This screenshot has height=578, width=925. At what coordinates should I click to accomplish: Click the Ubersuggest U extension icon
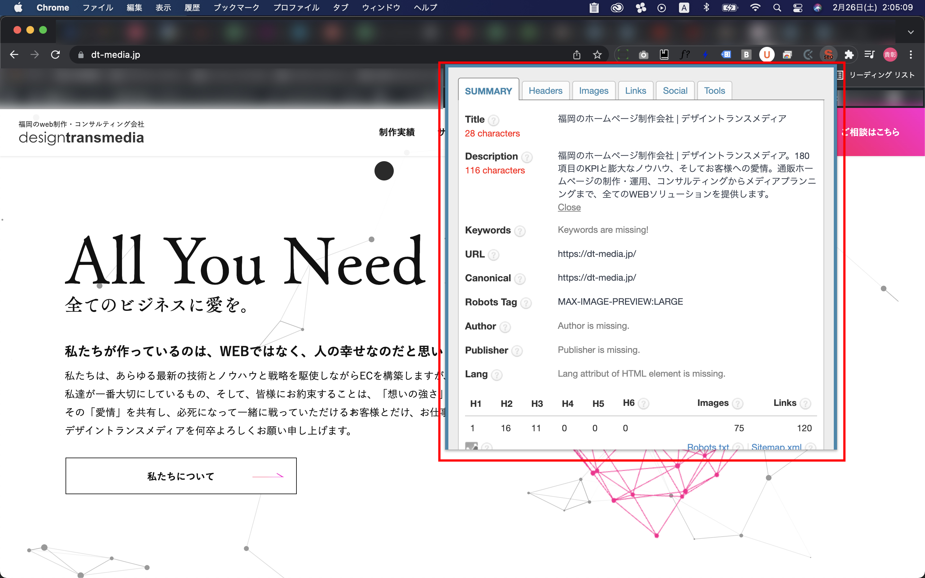coord(766,55)
